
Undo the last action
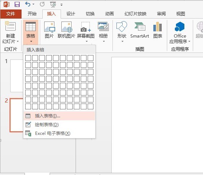[x=28, y=4]
